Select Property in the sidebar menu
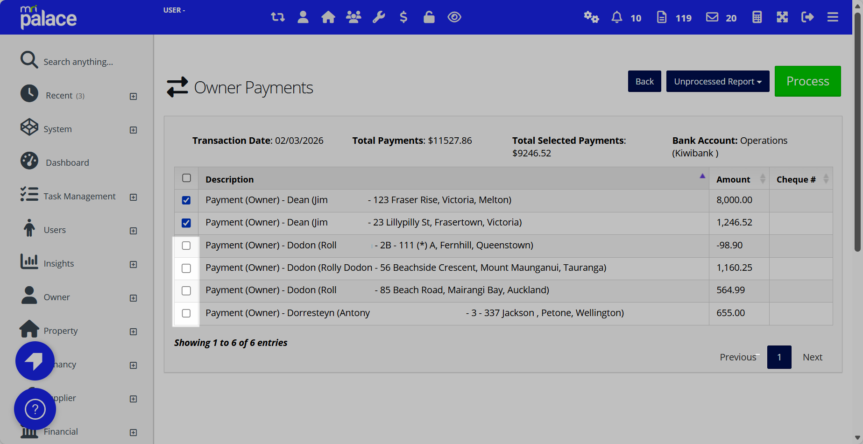The image size is (863, 444). (x=61, y=331)
